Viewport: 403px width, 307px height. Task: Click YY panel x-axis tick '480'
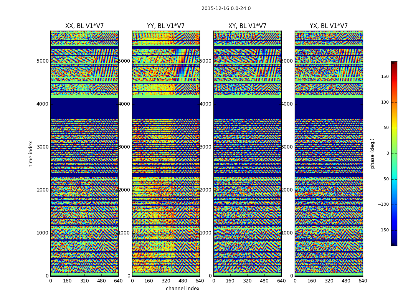point(183,281)
